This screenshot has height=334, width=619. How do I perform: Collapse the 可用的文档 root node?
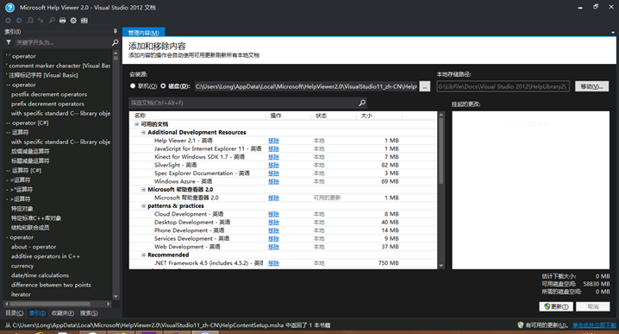(136, 124)
